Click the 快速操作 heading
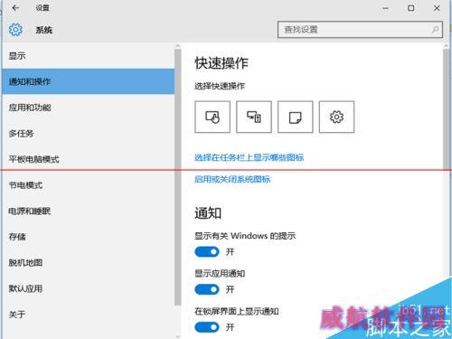Viewport: 452px width, 339px height. (221, 63)
